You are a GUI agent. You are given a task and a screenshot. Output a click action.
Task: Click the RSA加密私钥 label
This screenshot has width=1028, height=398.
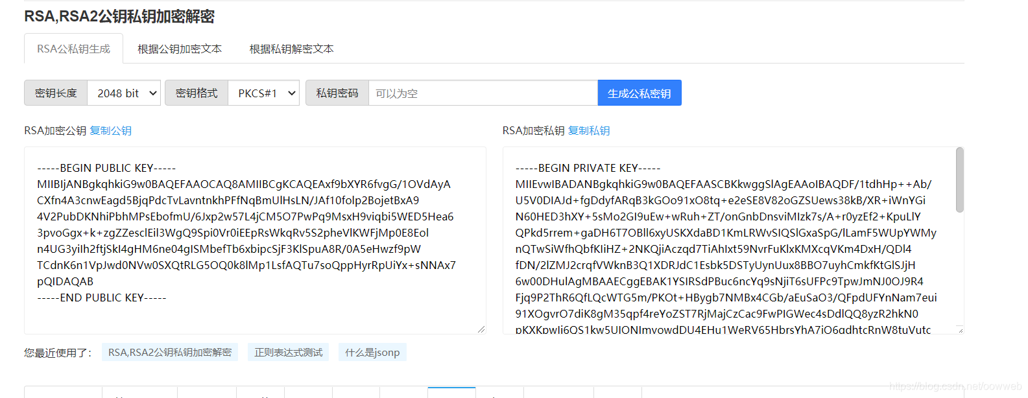(x=534, y=130)
